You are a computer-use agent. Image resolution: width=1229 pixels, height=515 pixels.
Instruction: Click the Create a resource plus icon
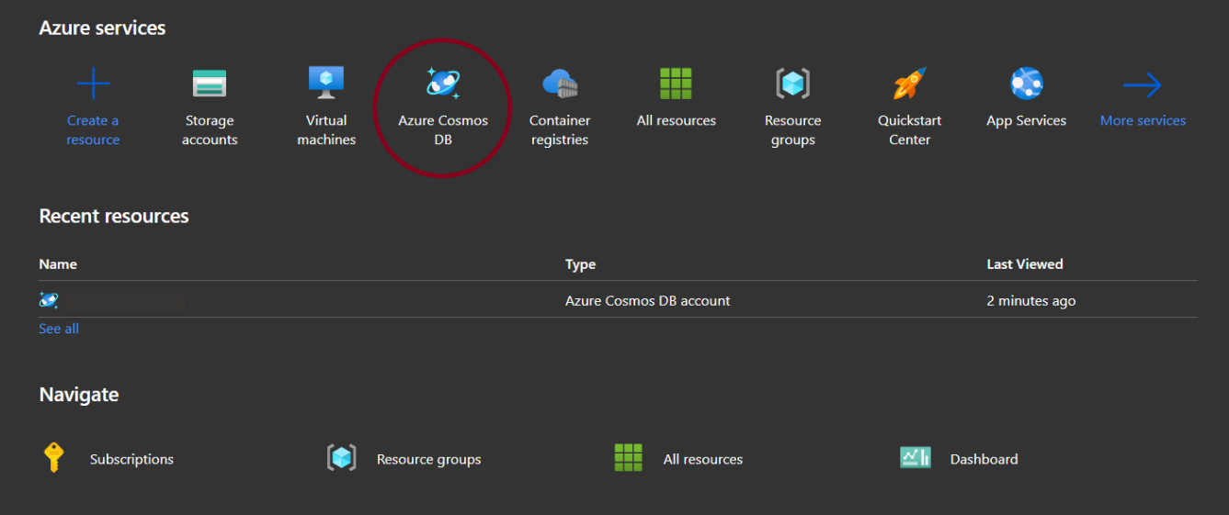pos(93,84)
